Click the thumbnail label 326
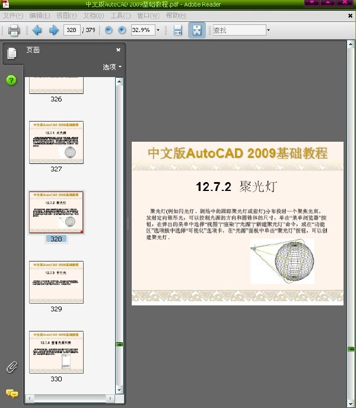 56,99
